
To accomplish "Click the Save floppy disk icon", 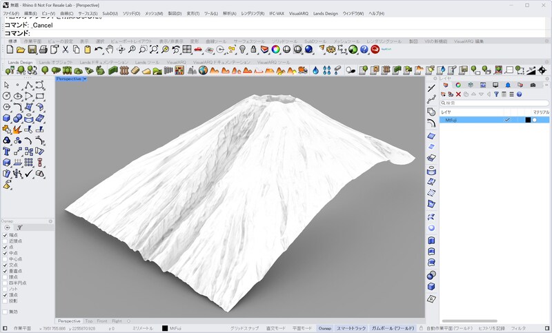I will click(x=32, y=50).
